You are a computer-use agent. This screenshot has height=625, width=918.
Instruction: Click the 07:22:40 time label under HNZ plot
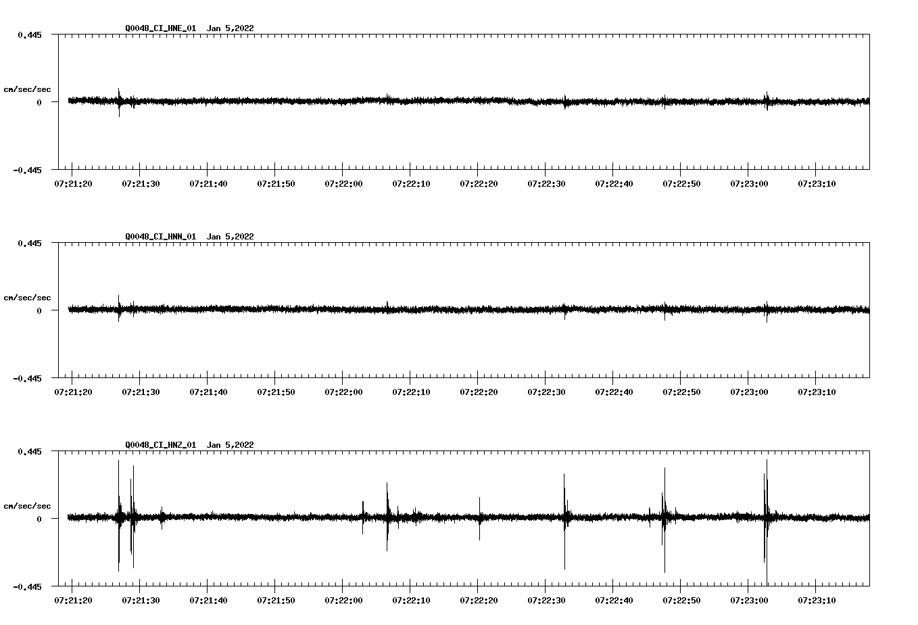pyautogui.click(x=614, y=601)
